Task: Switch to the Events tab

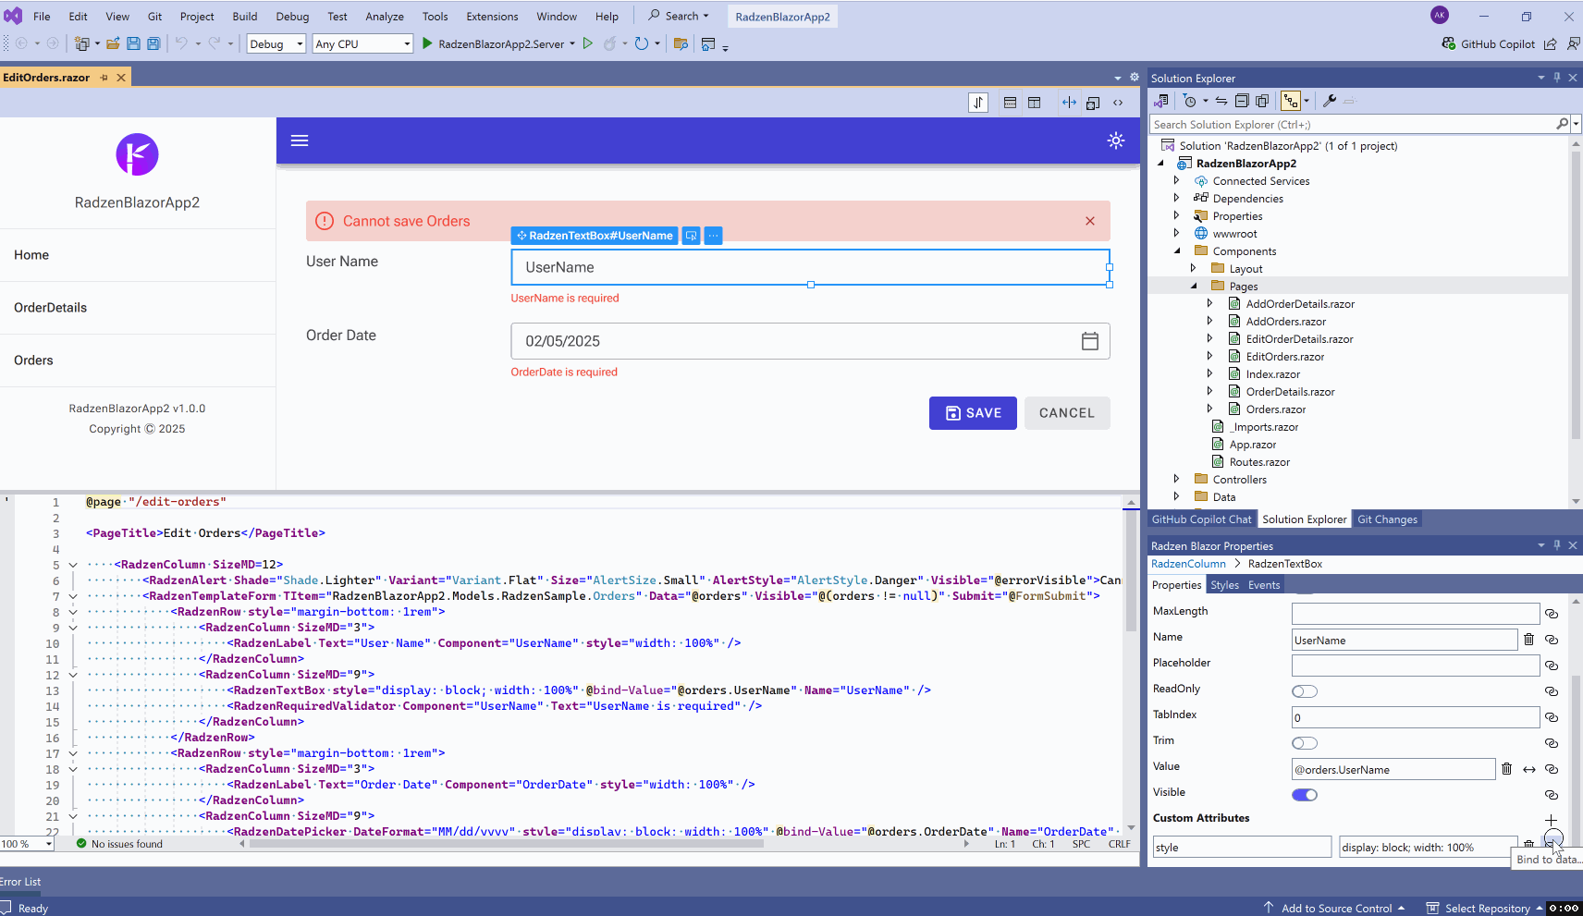Action: coord(1264,585)
